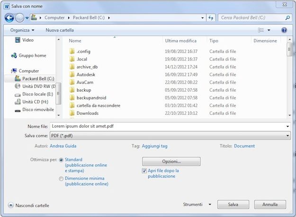Click the AvaCam folder icon

click(72, 82)
